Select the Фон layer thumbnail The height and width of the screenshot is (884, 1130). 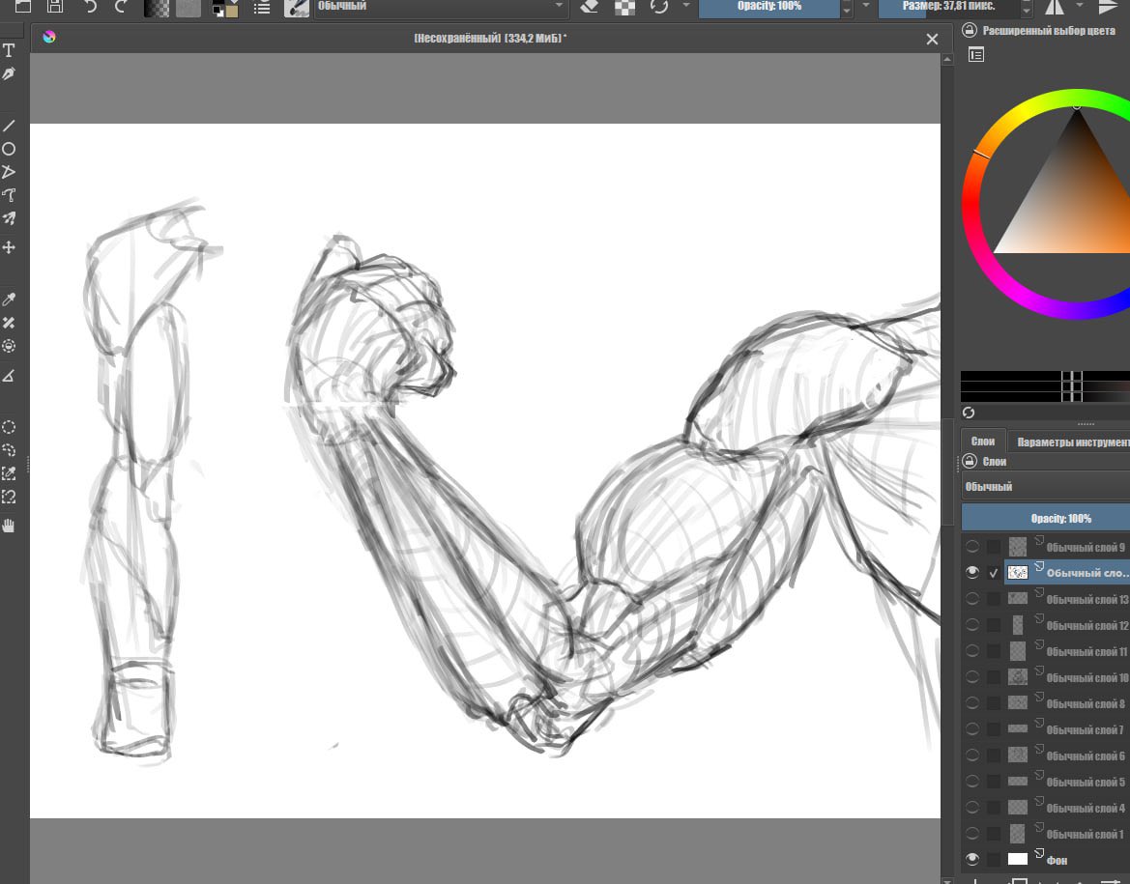coord(1018,859)
